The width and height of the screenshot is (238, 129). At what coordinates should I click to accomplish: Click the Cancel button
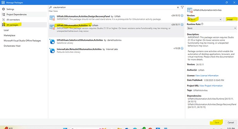point(231,122)
